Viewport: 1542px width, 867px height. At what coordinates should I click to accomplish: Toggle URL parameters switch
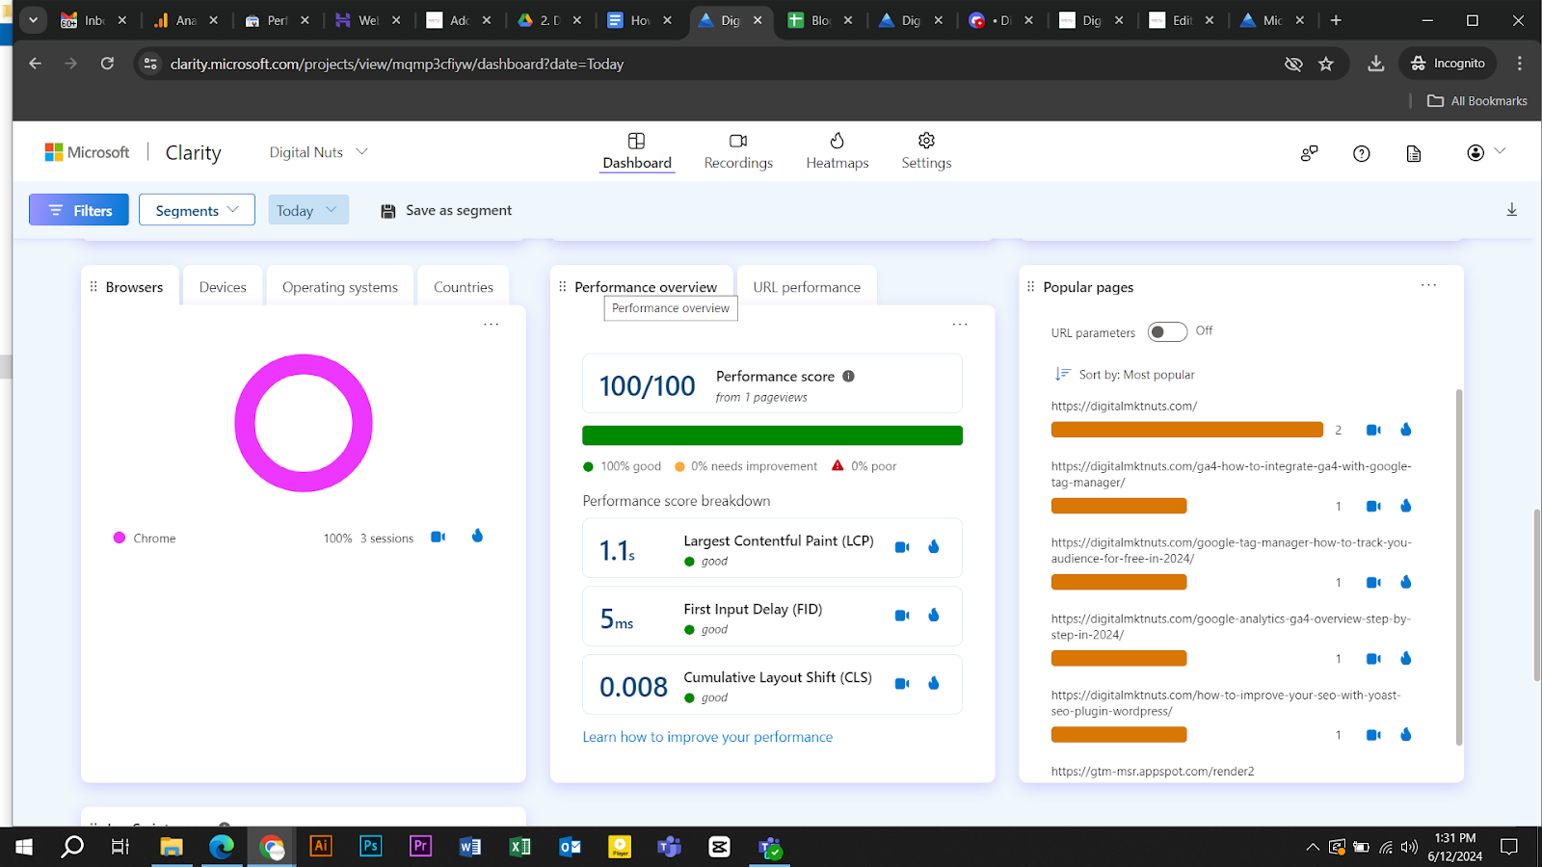[1167, 332]
